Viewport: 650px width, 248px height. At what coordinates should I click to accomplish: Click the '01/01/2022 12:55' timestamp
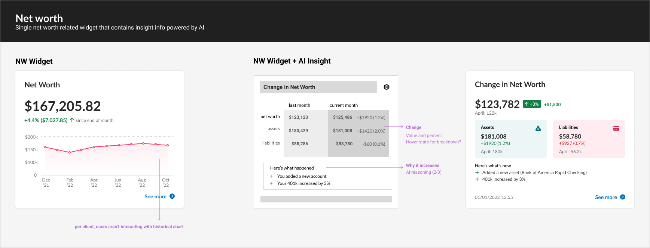coord(494,197)
